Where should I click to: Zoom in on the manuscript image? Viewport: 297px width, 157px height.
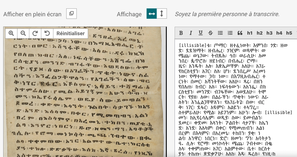coord(11,33)
